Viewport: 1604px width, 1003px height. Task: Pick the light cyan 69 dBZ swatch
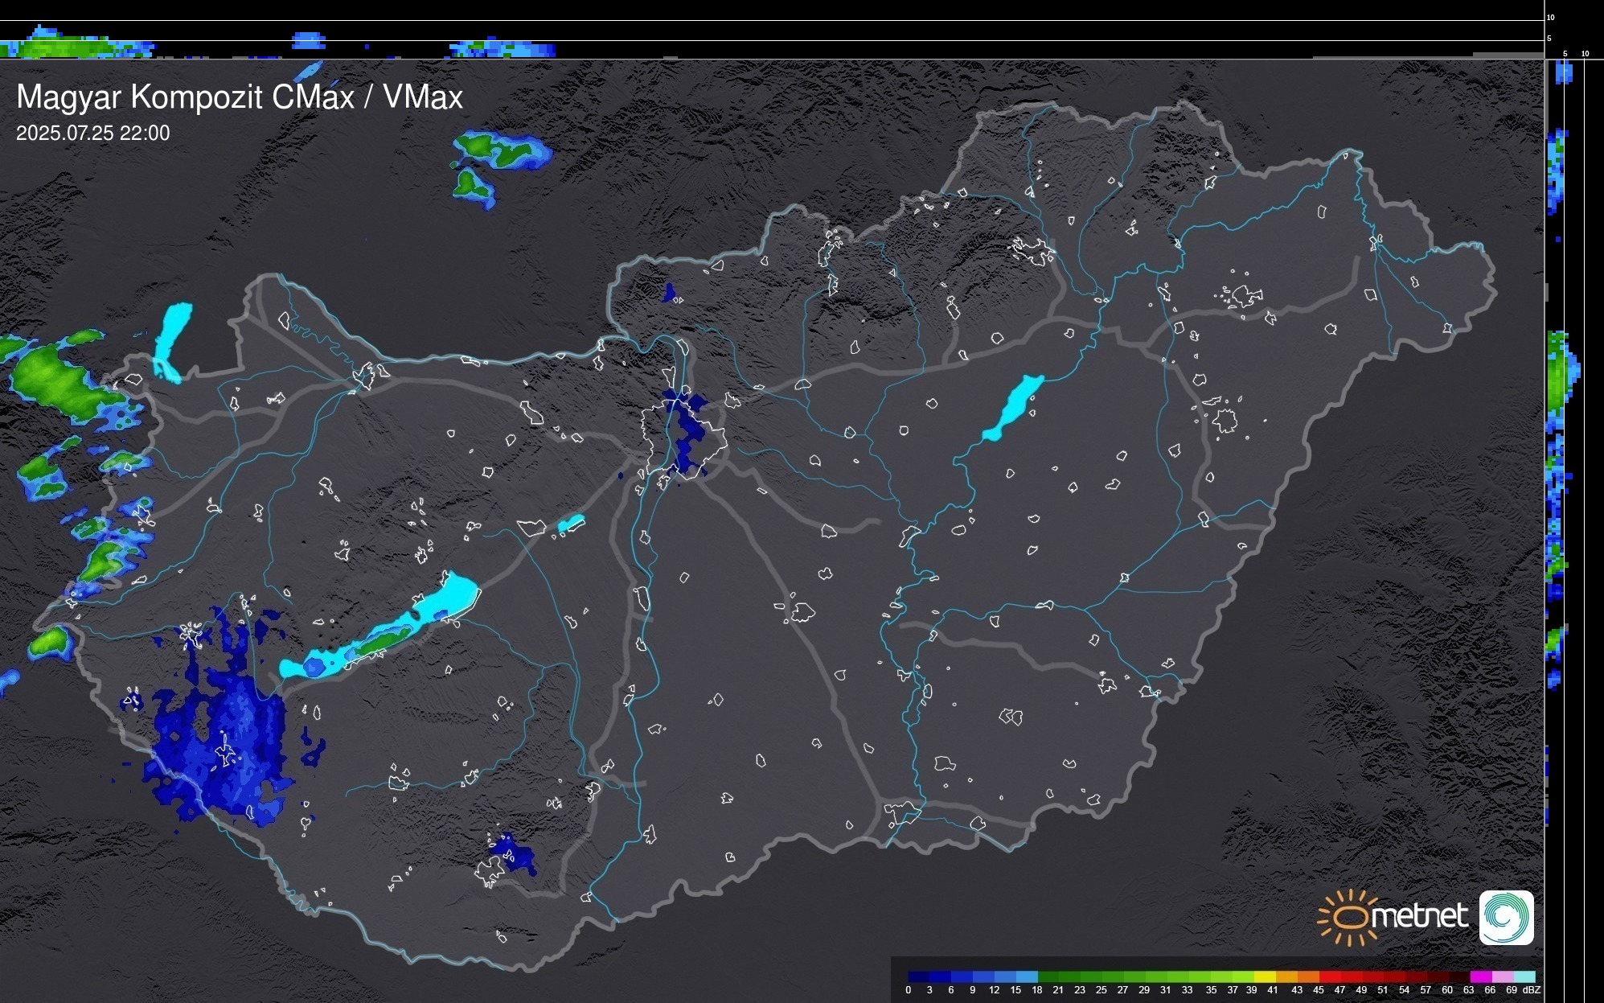1524,976
